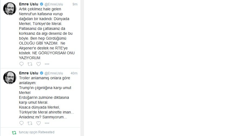
Task: Open @EmreUslu handle in the first tweet
Action: point(54,4)
